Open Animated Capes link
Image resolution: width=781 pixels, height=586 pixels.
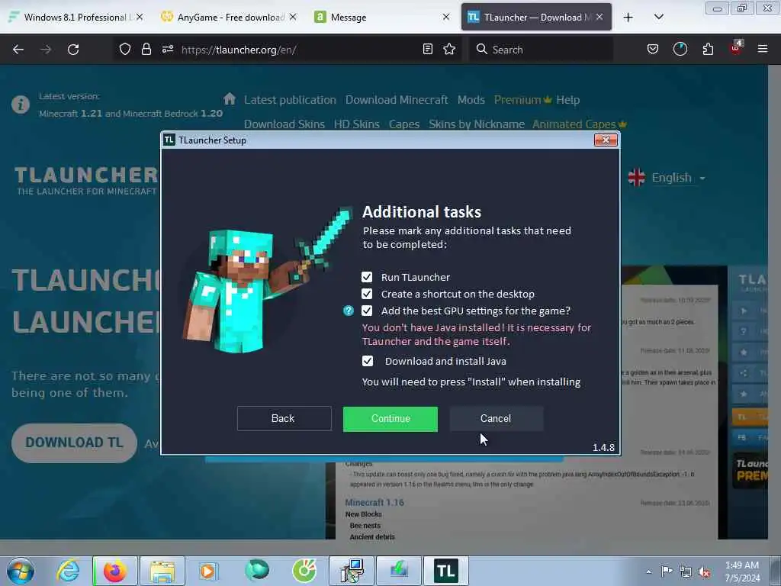(x=579, y=124)
